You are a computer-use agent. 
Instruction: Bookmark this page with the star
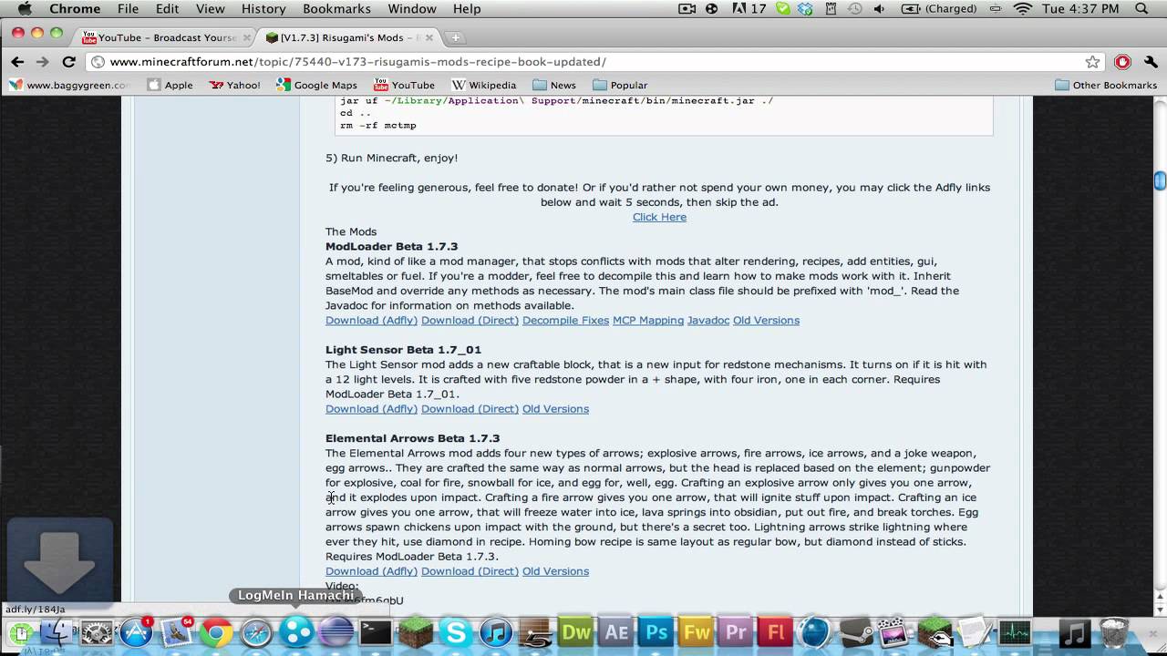tap(1092, 62)
